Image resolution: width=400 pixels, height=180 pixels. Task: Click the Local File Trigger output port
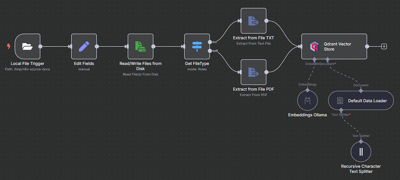[x=40, y=46]
